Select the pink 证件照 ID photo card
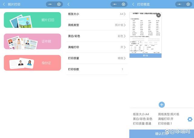194x138 pixels. [x=32, y=41]
